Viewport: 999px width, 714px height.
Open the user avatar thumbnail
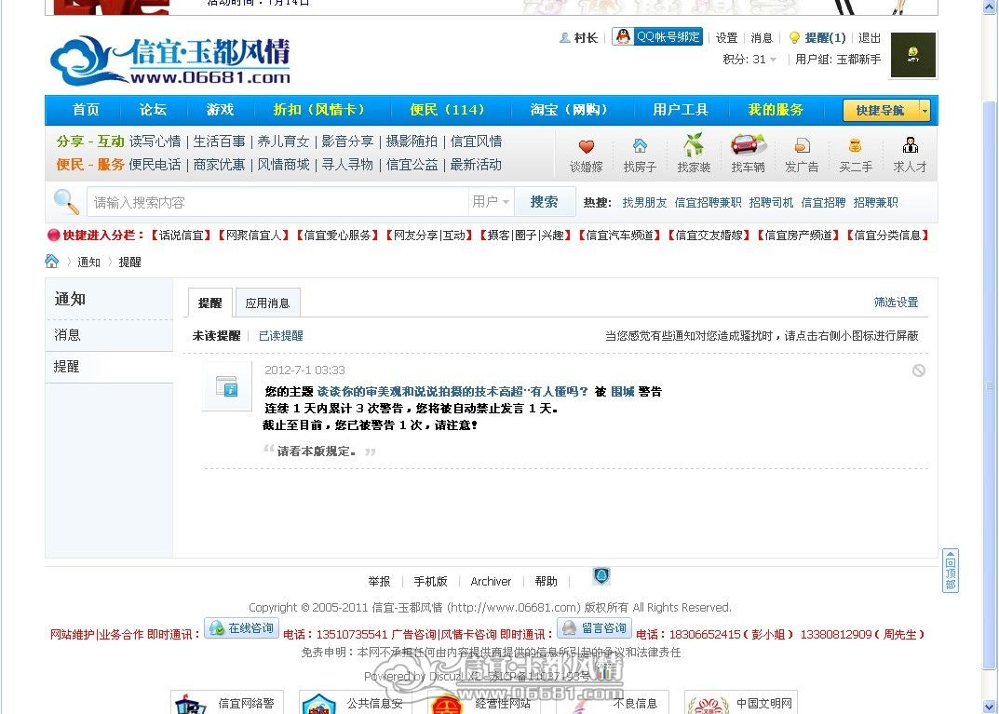click(x=913, y=55)
